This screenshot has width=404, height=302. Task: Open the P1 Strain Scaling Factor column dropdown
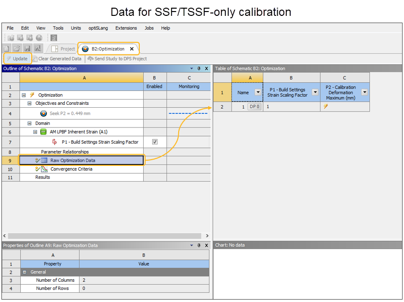[315, 92]
